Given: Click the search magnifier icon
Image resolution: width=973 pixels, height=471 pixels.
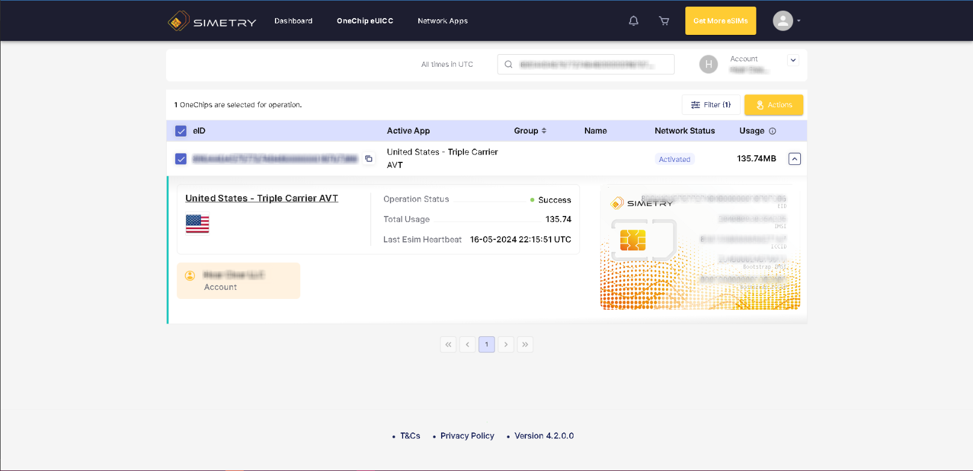Looking at the screenshot, I should (x=508, y=64).
